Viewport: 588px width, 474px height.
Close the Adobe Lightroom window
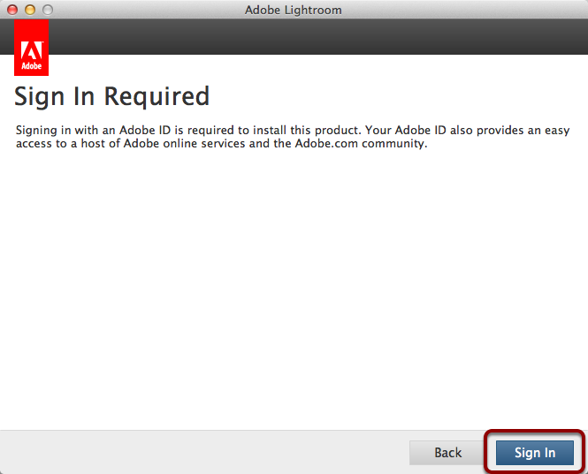12,10
